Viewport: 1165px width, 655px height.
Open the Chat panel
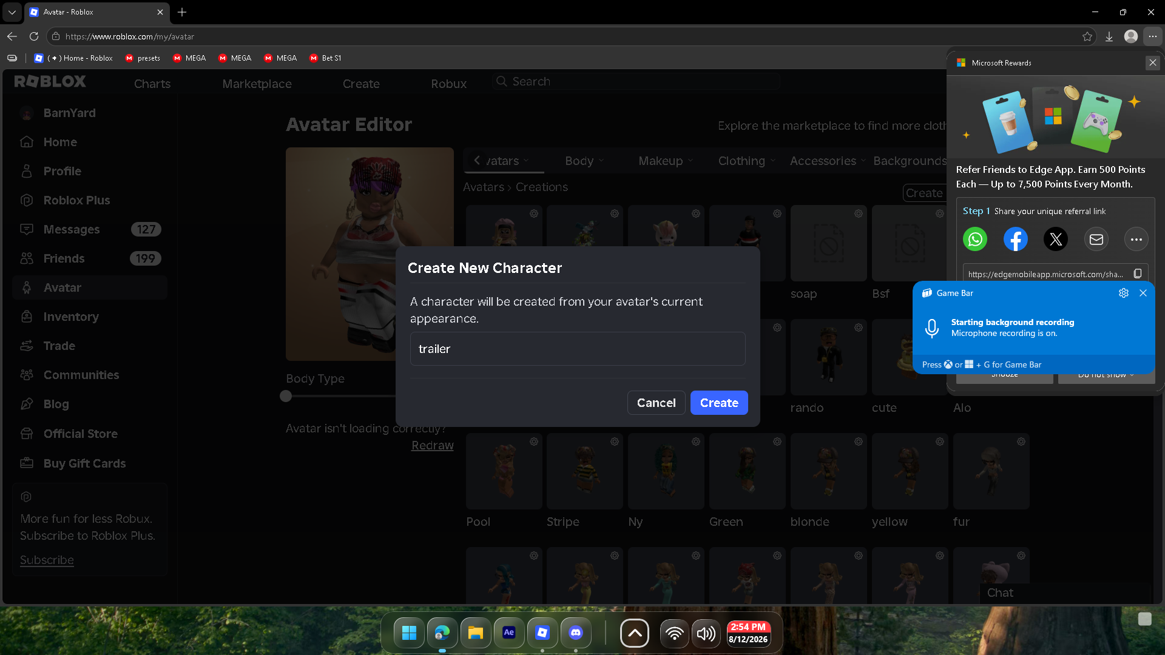[x=1065, y=593]
